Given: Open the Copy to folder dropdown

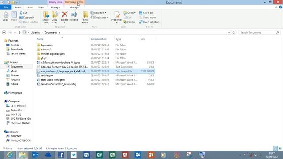Looking at the screenshot, I should (x=54, y=18).
